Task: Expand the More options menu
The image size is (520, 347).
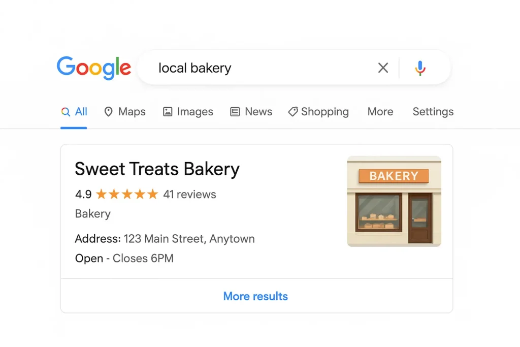Action: pos(380,111)
